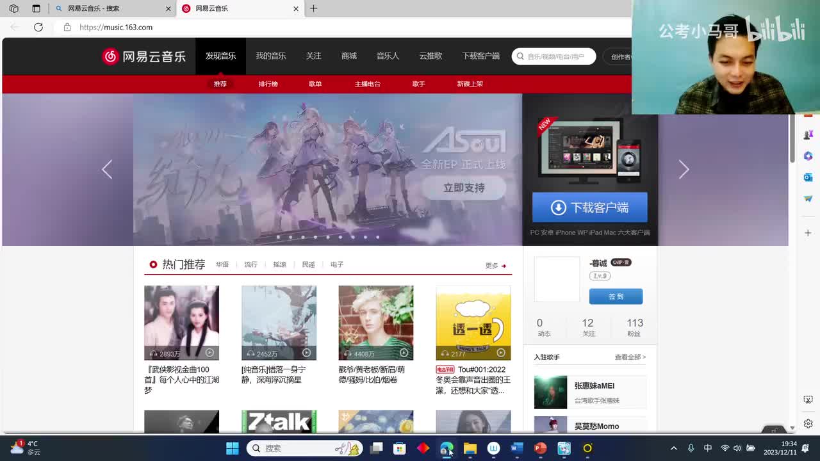Add a sidebar app with plus icon
The image size is (820, 461).
click(808, 233)
